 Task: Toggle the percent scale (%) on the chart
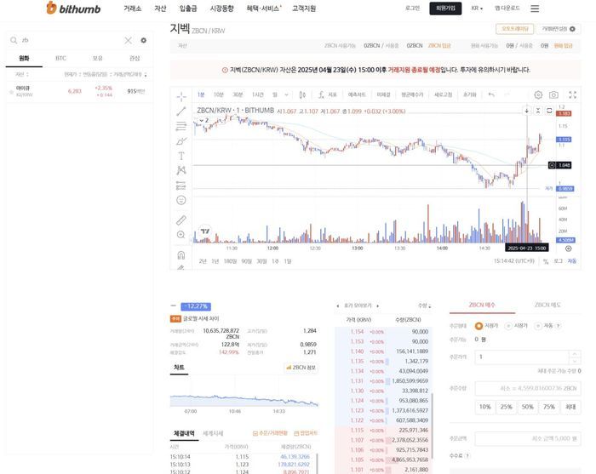point(546,261)
